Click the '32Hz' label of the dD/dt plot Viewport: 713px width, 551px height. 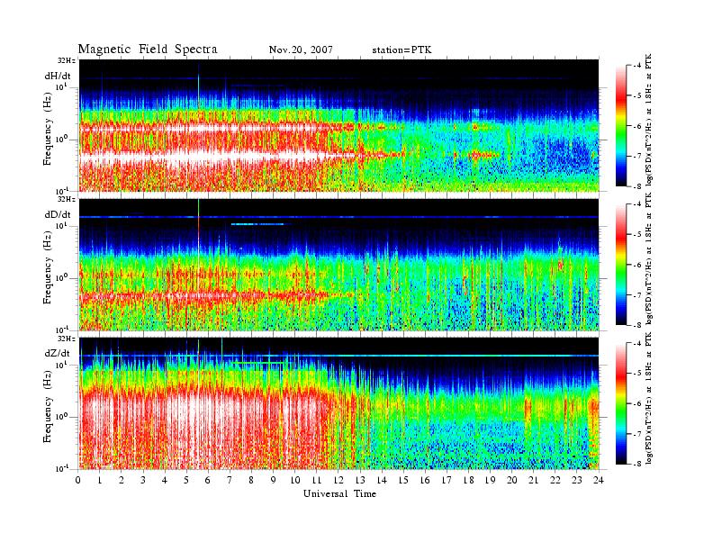tap(67, 199)
